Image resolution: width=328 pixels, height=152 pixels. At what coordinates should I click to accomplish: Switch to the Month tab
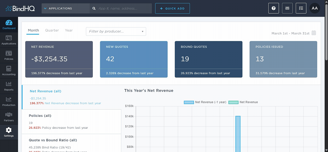pyautogui.click(x=33, y=30)
